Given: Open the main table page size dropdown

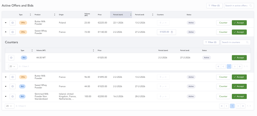Looking at the screenshot, I should (10, 106).
